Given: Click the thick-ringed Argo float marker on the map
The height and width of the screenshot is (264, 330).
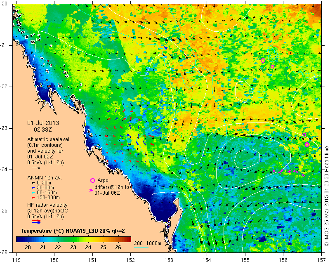Looking at the screenshot, I should point(307,144).
